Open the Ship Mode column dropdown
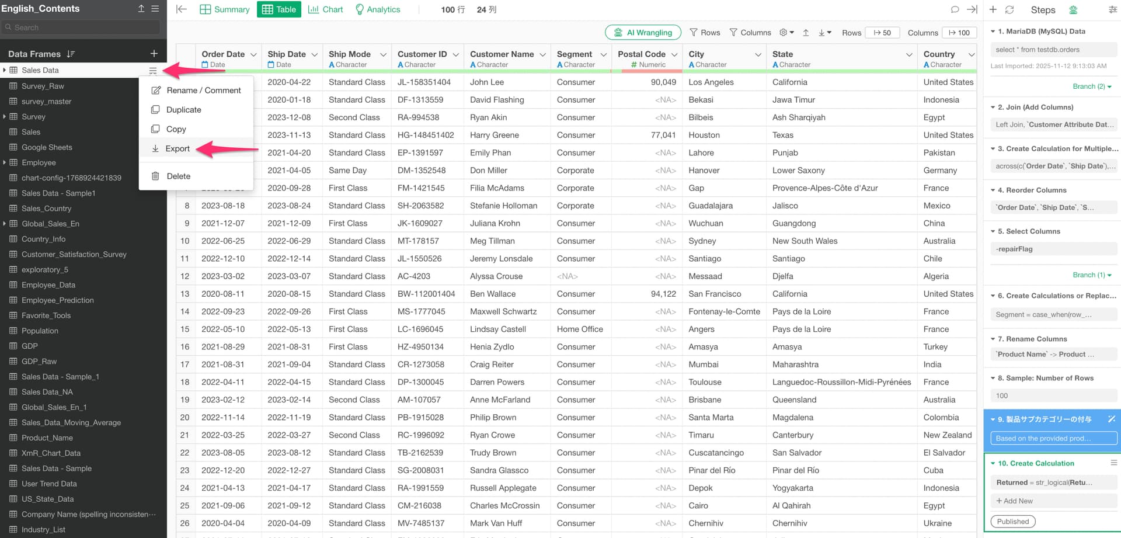1121x538 pixels. [x=383, y=54]
